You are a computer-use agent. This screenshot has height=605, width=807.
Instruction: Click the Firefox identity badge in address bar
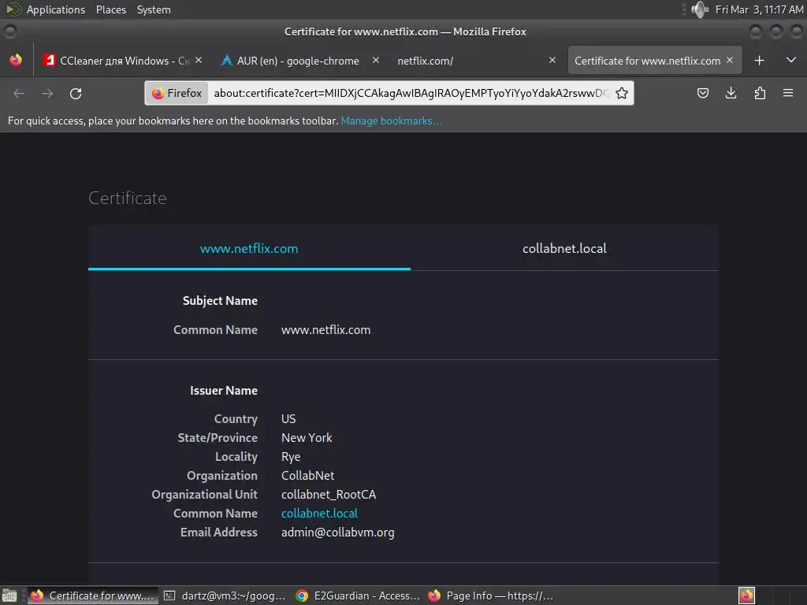[177, 93]
